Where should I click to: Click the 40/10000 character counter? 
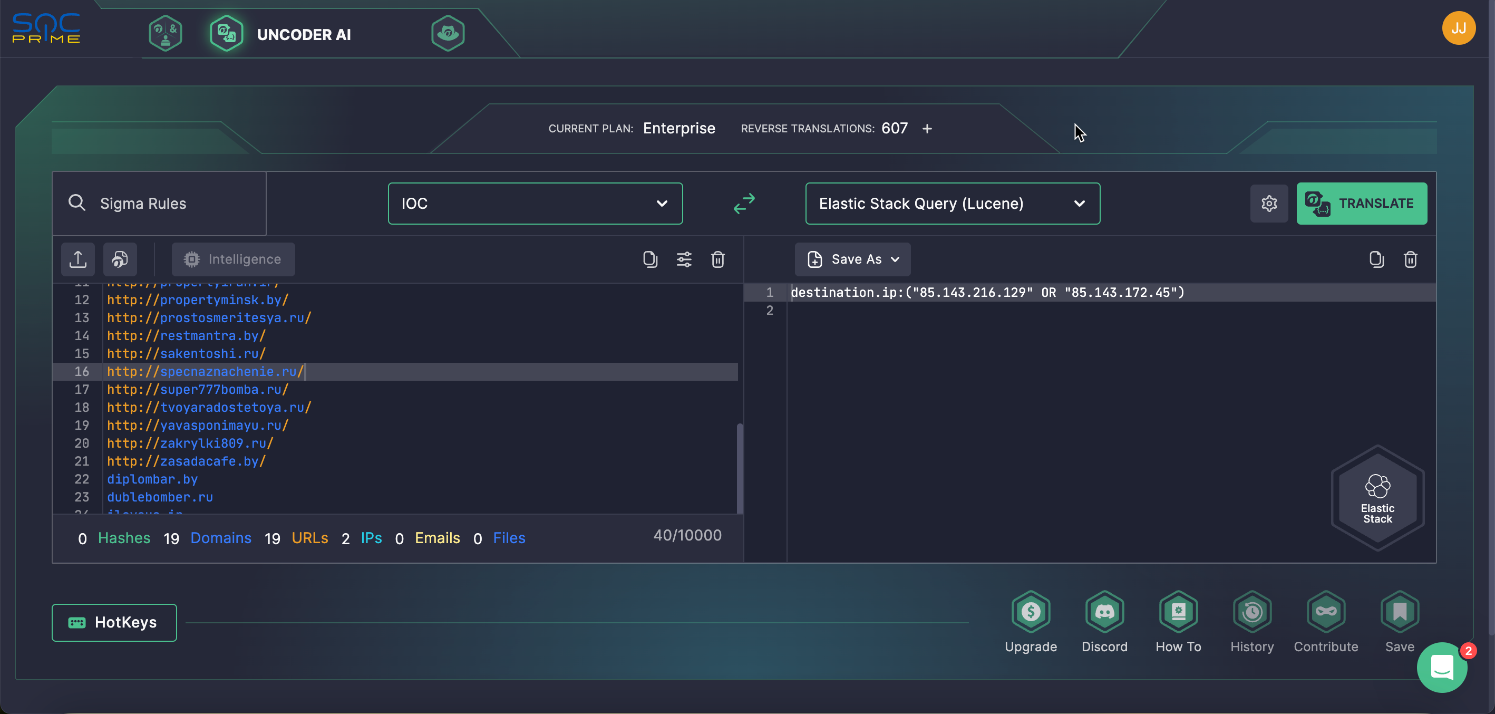688,535
